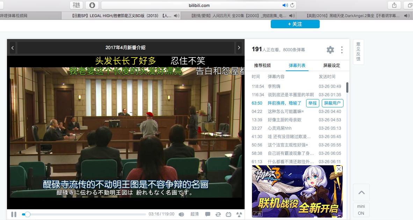Click the TV-shaped icon in player controls
Screen dimensions: 413x220
(229, 214)
